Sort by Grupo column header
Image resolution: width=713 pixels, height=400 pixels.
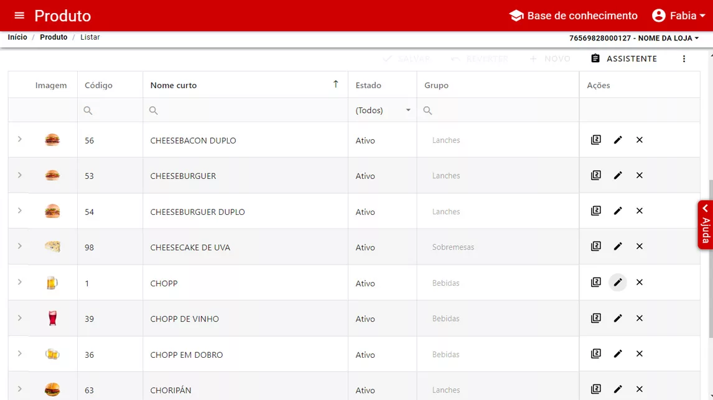tap(498, 85)
